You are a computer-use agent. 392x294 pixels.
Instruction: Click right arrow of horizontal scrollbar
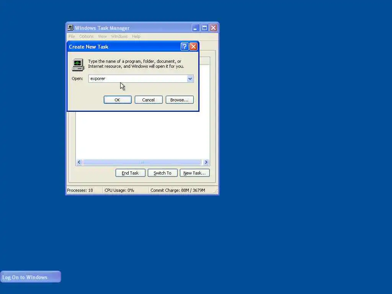206,162
